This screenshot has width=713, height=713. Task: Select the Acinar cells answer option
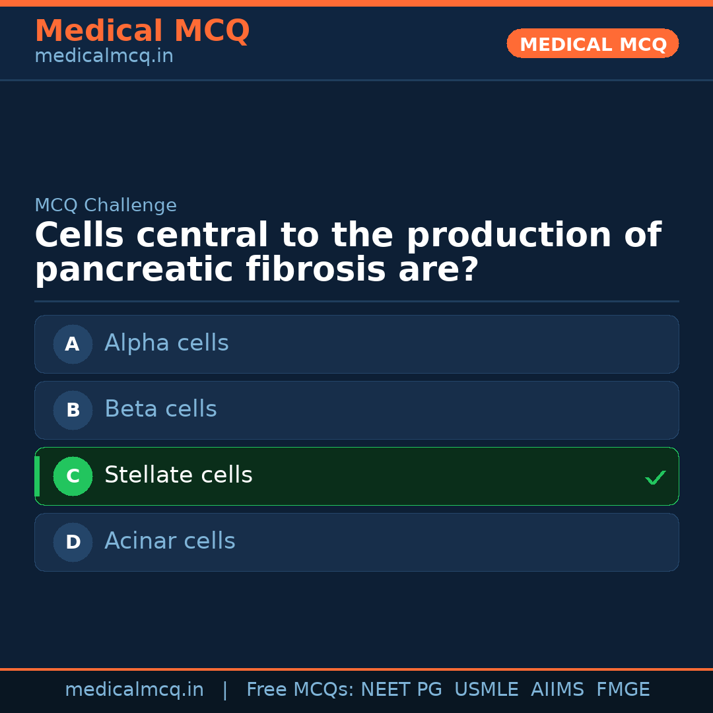pyautogui.click(x=356, y=542)
